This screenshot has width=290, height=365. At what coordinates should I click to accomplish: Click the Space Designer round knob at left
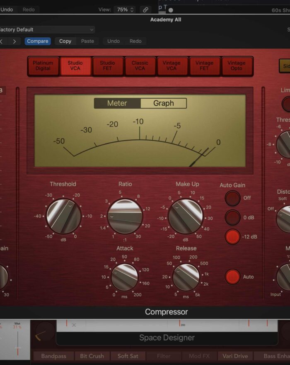[x=45, y=331]
